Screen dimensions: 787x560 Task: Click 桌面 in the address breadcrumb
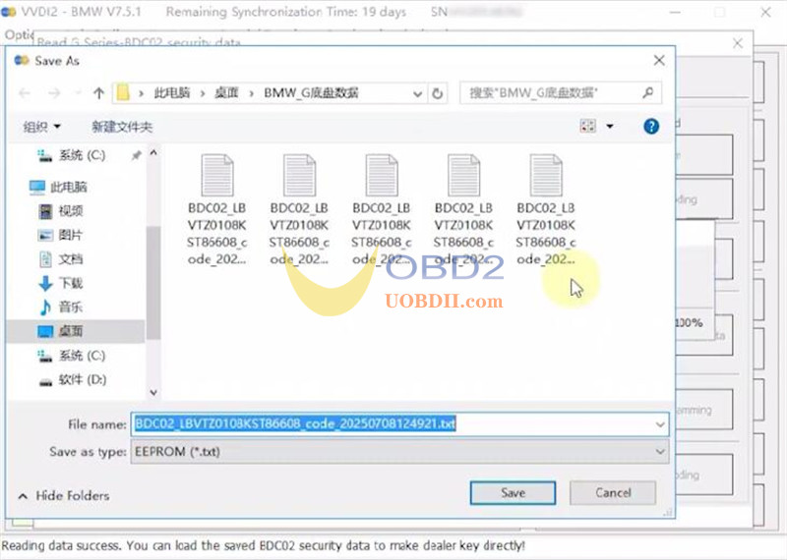coord(226,92)
